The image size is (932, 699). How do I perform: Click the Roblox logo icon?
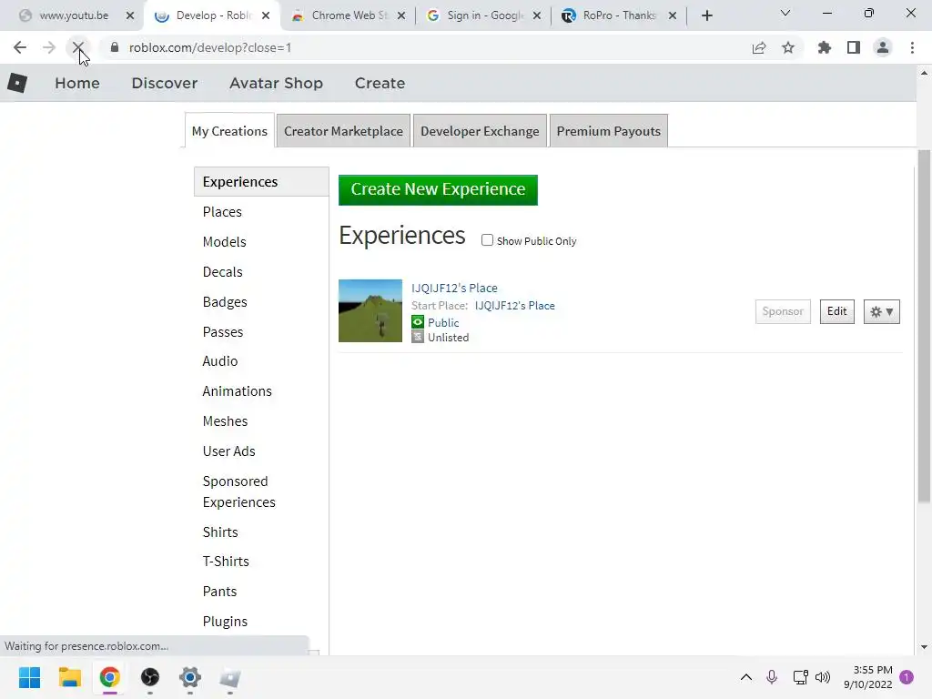(17, 83)
